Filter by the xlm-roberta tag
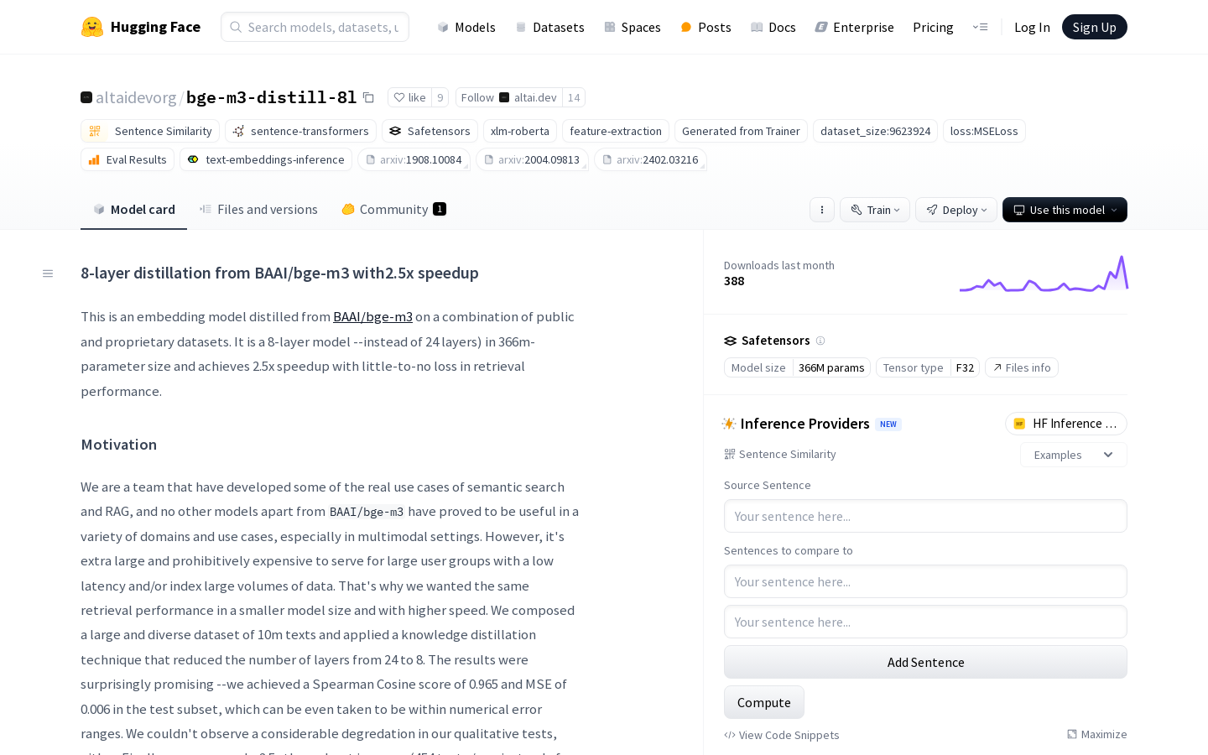Image resolution: width=1208 pixels, height=755 pixels. pyautogui.click(x=520, y=131)
